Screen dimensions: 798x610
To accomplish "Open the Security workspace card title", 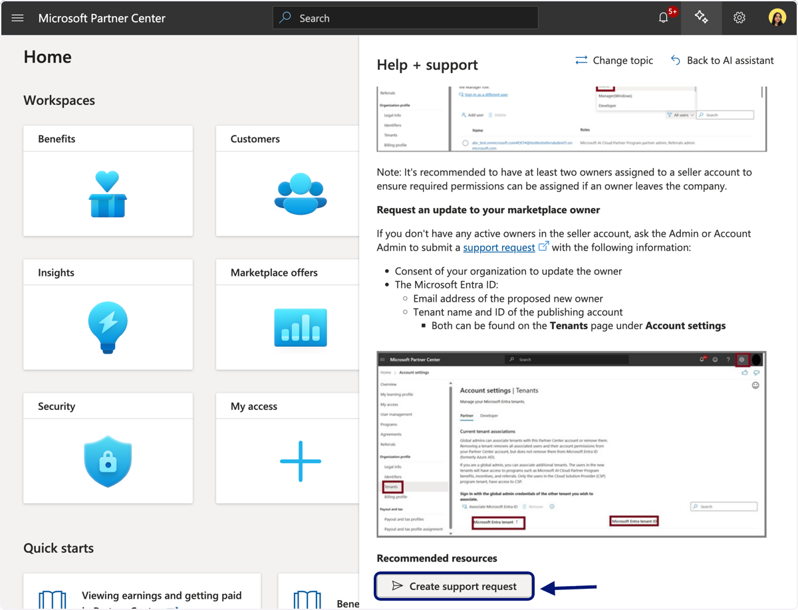I will (57, 406).
